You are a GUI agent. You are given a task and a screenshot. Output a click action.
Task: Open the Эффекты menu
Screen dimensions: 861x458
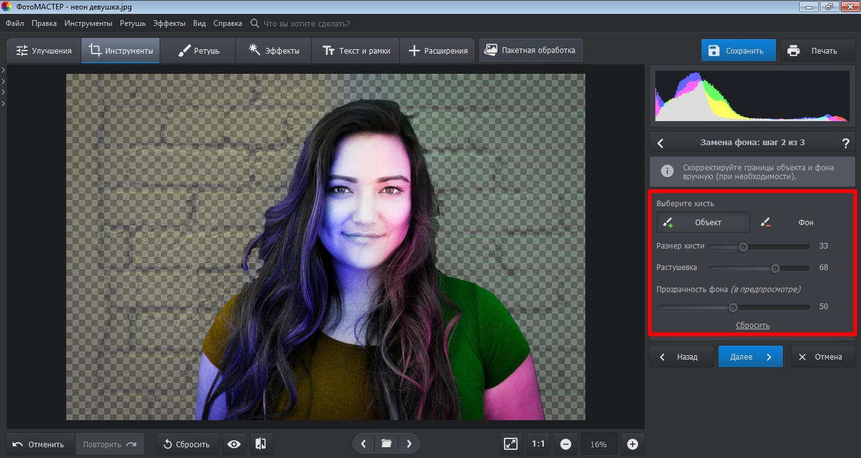pyautogui.click(x=169, y=23)
